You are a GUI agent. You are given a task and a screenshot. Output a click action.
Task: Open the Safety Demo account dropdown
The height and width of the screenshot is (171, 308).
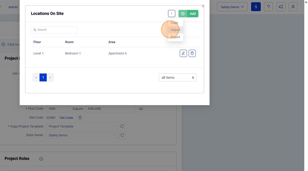click(x=232, y=7)
